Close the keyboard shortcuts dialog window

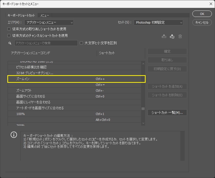(211, 4)
